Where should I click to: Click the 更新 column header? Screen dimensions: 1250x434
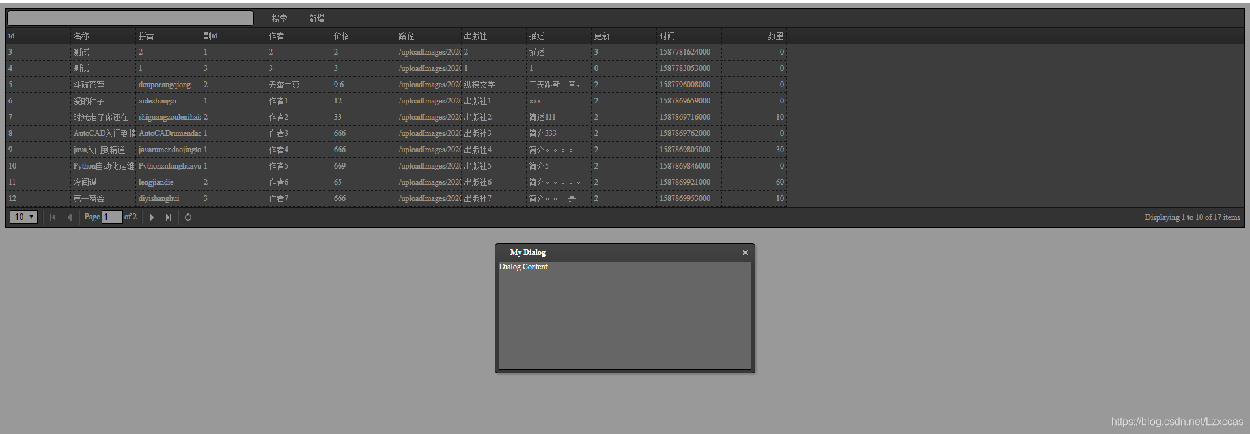[x=624, y=36]
